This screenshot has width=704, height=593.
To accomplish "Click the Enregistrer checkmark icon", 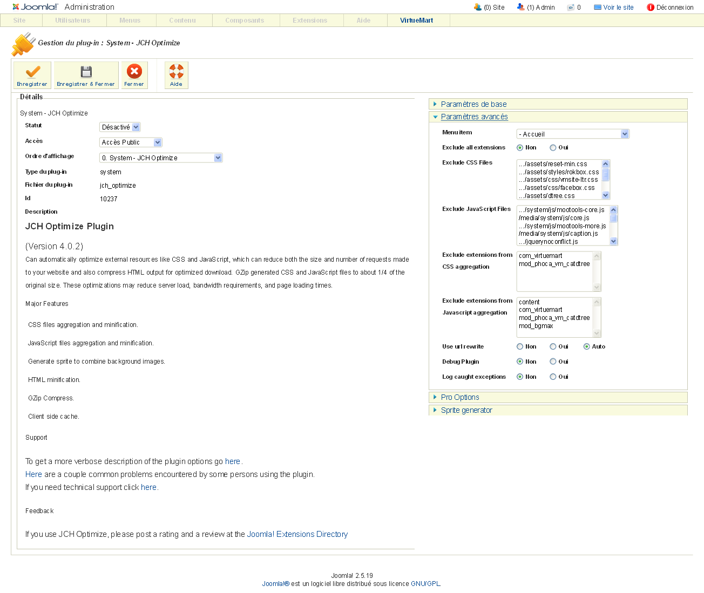I will [x=32, y=72].
